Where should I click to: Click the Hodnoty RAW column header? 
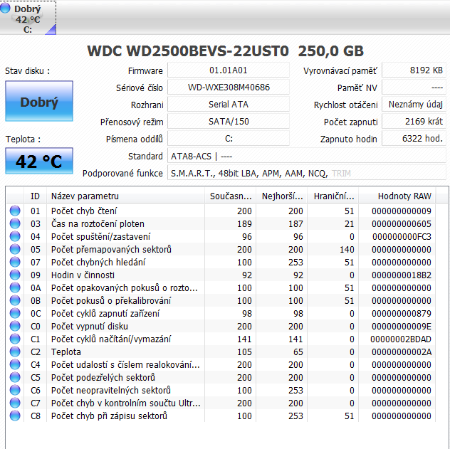point(397,196)
